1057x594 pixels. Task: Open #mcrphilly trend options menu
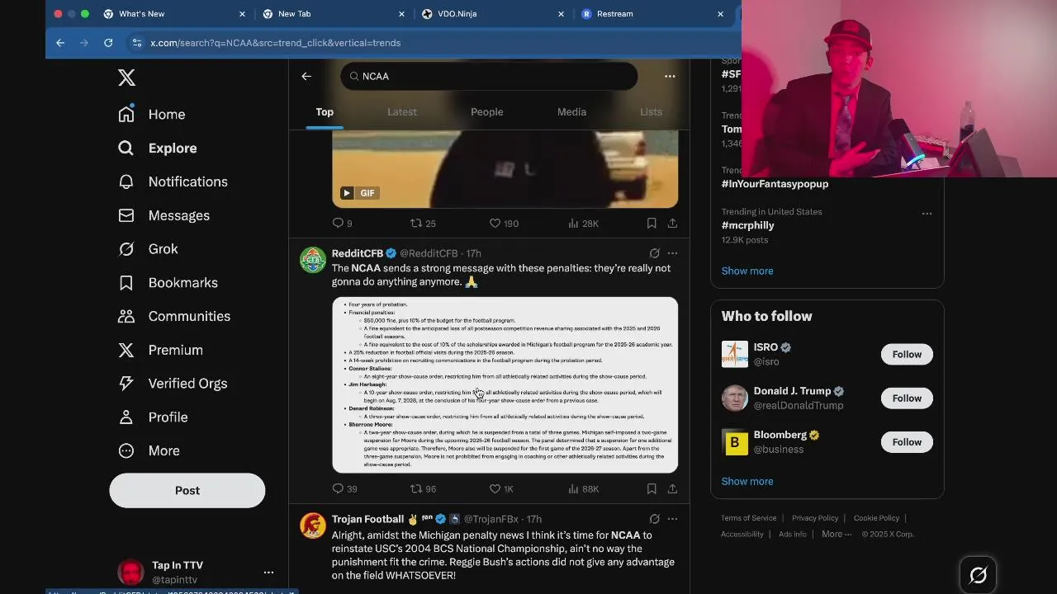927,213
